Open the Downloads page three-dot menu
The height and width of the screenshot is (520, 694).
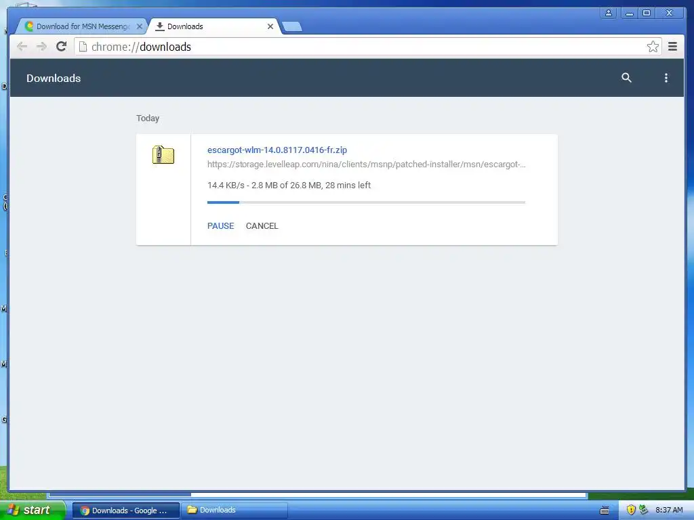[x=666, y=79]
